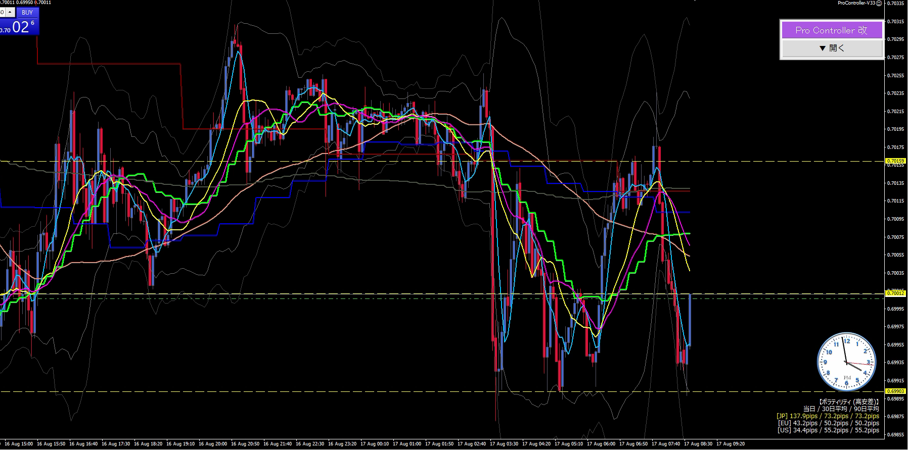Increase lot size with the up arrow

[x=10, y=11]
